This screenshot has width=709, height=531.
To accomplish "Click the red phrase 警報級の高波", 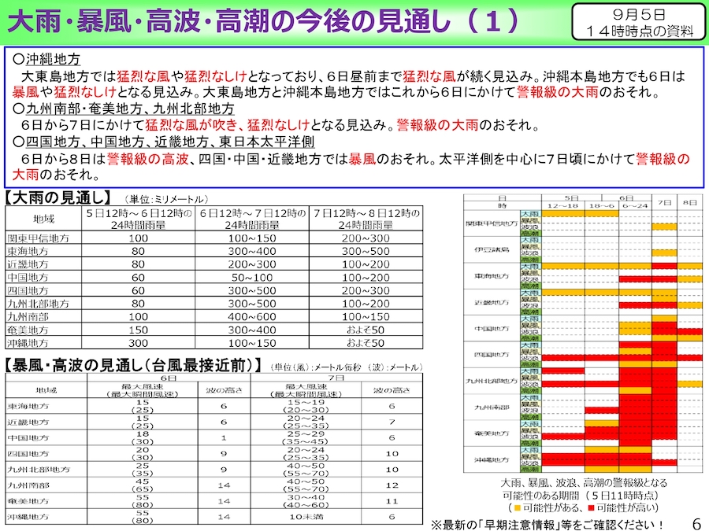I will pyautogui.click(x=147, y=159).
